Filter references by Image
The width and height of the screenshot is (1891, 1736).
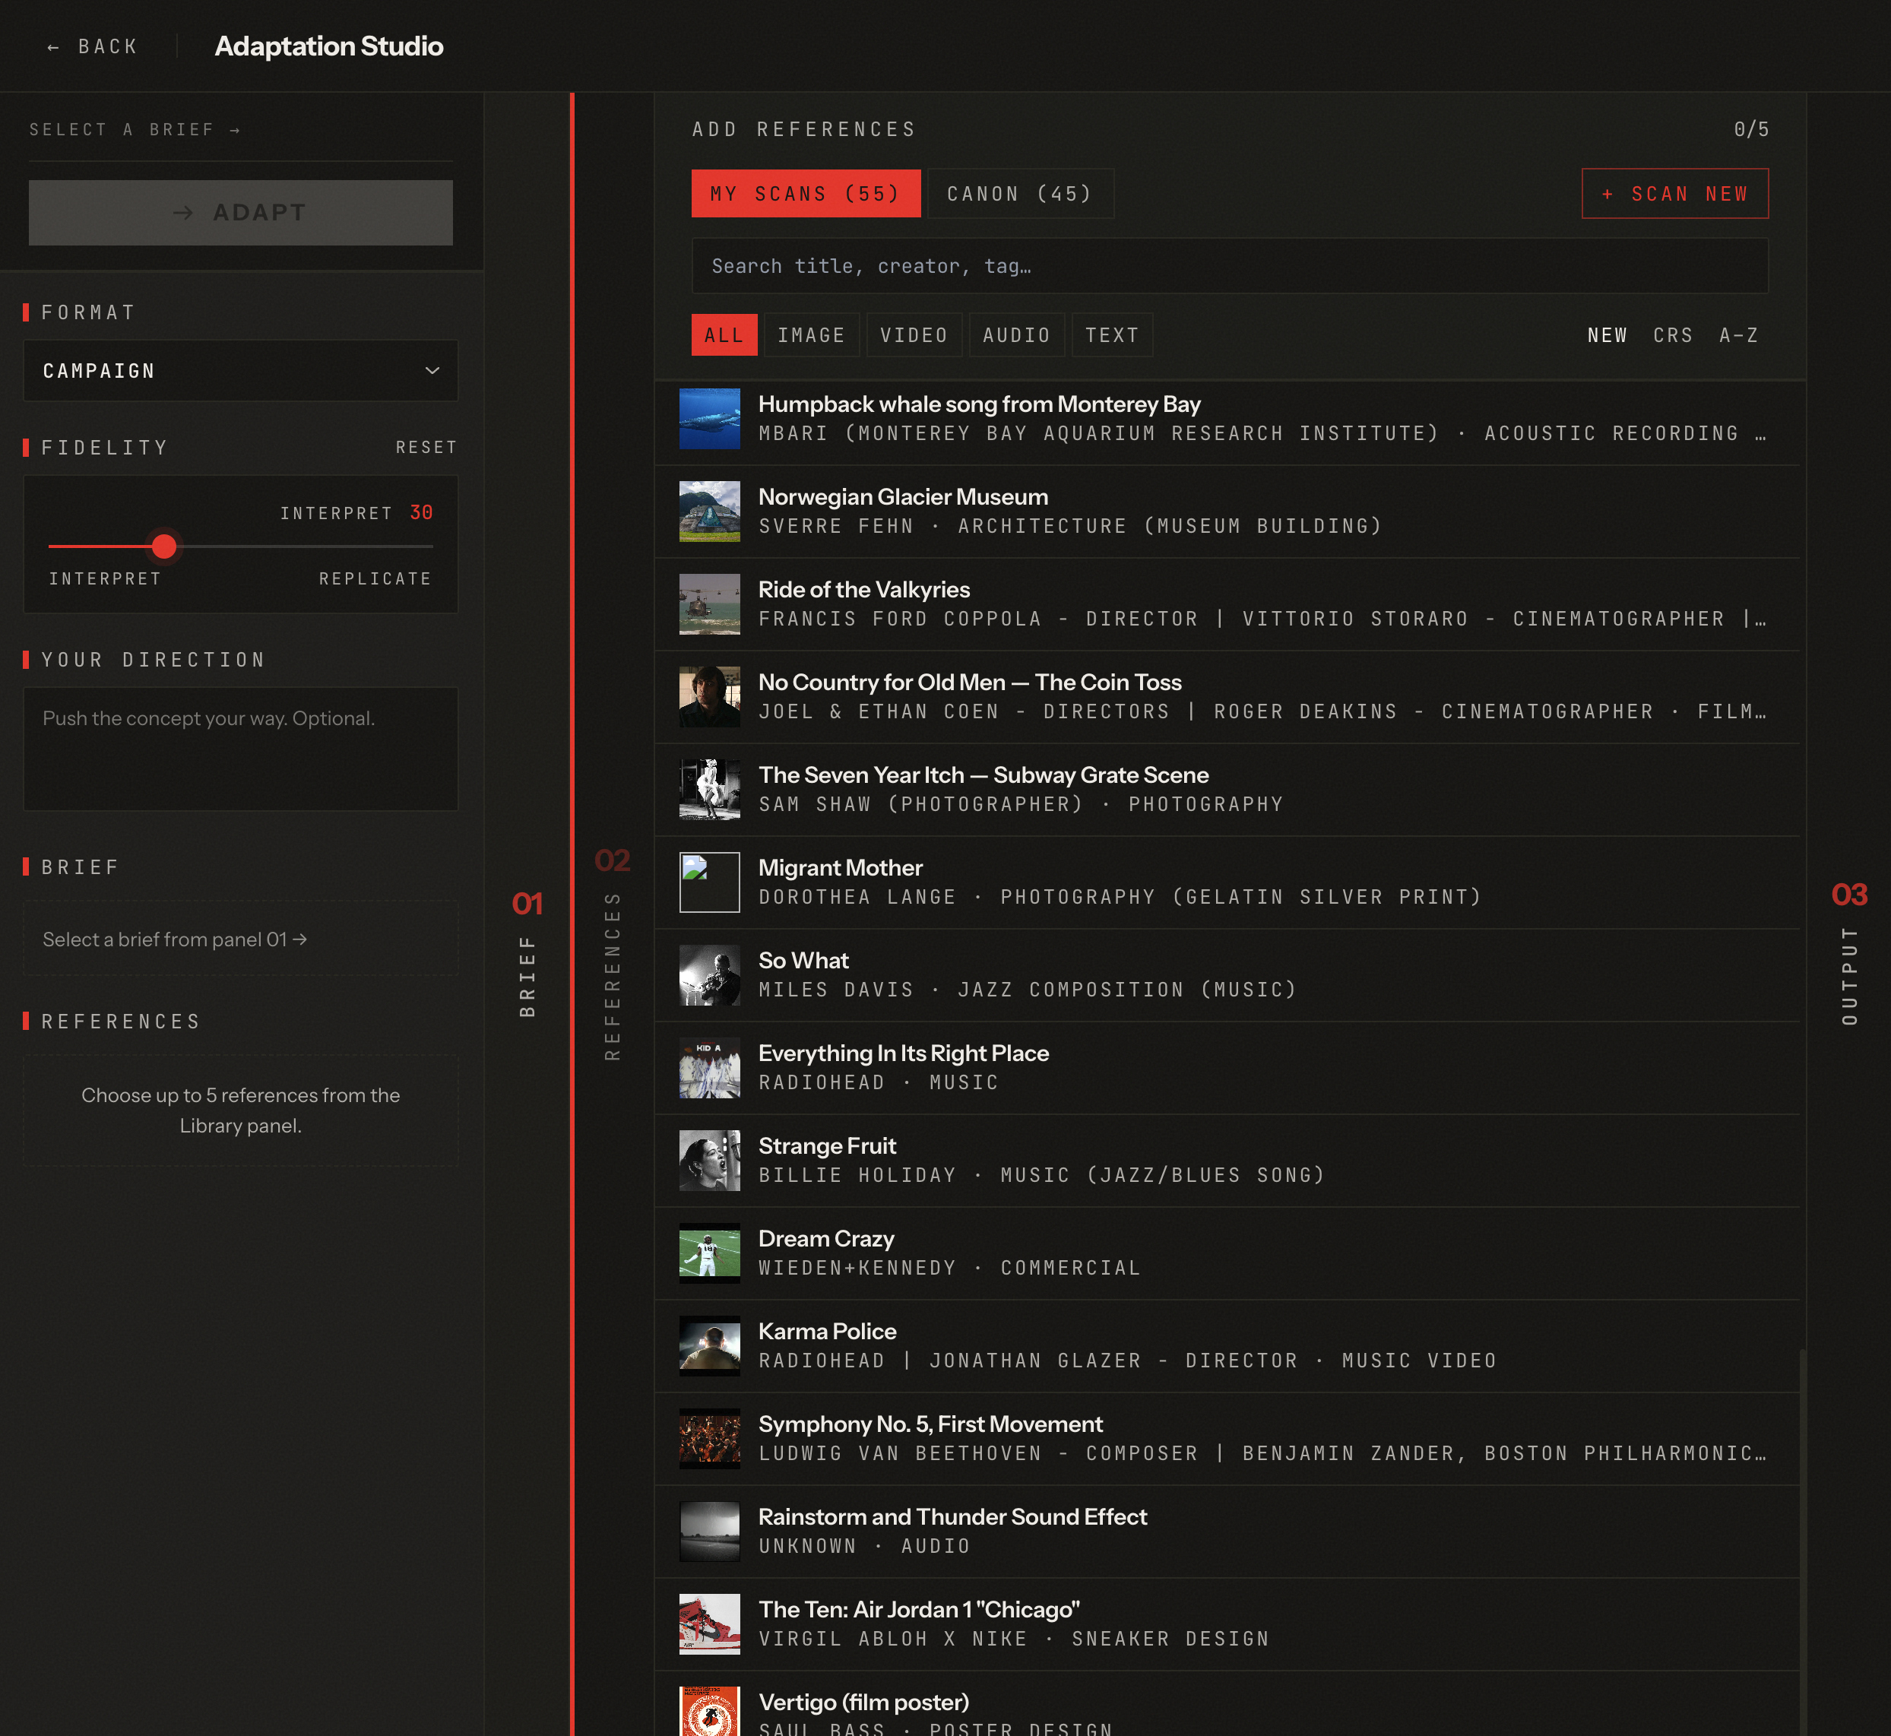pos(812,335)
